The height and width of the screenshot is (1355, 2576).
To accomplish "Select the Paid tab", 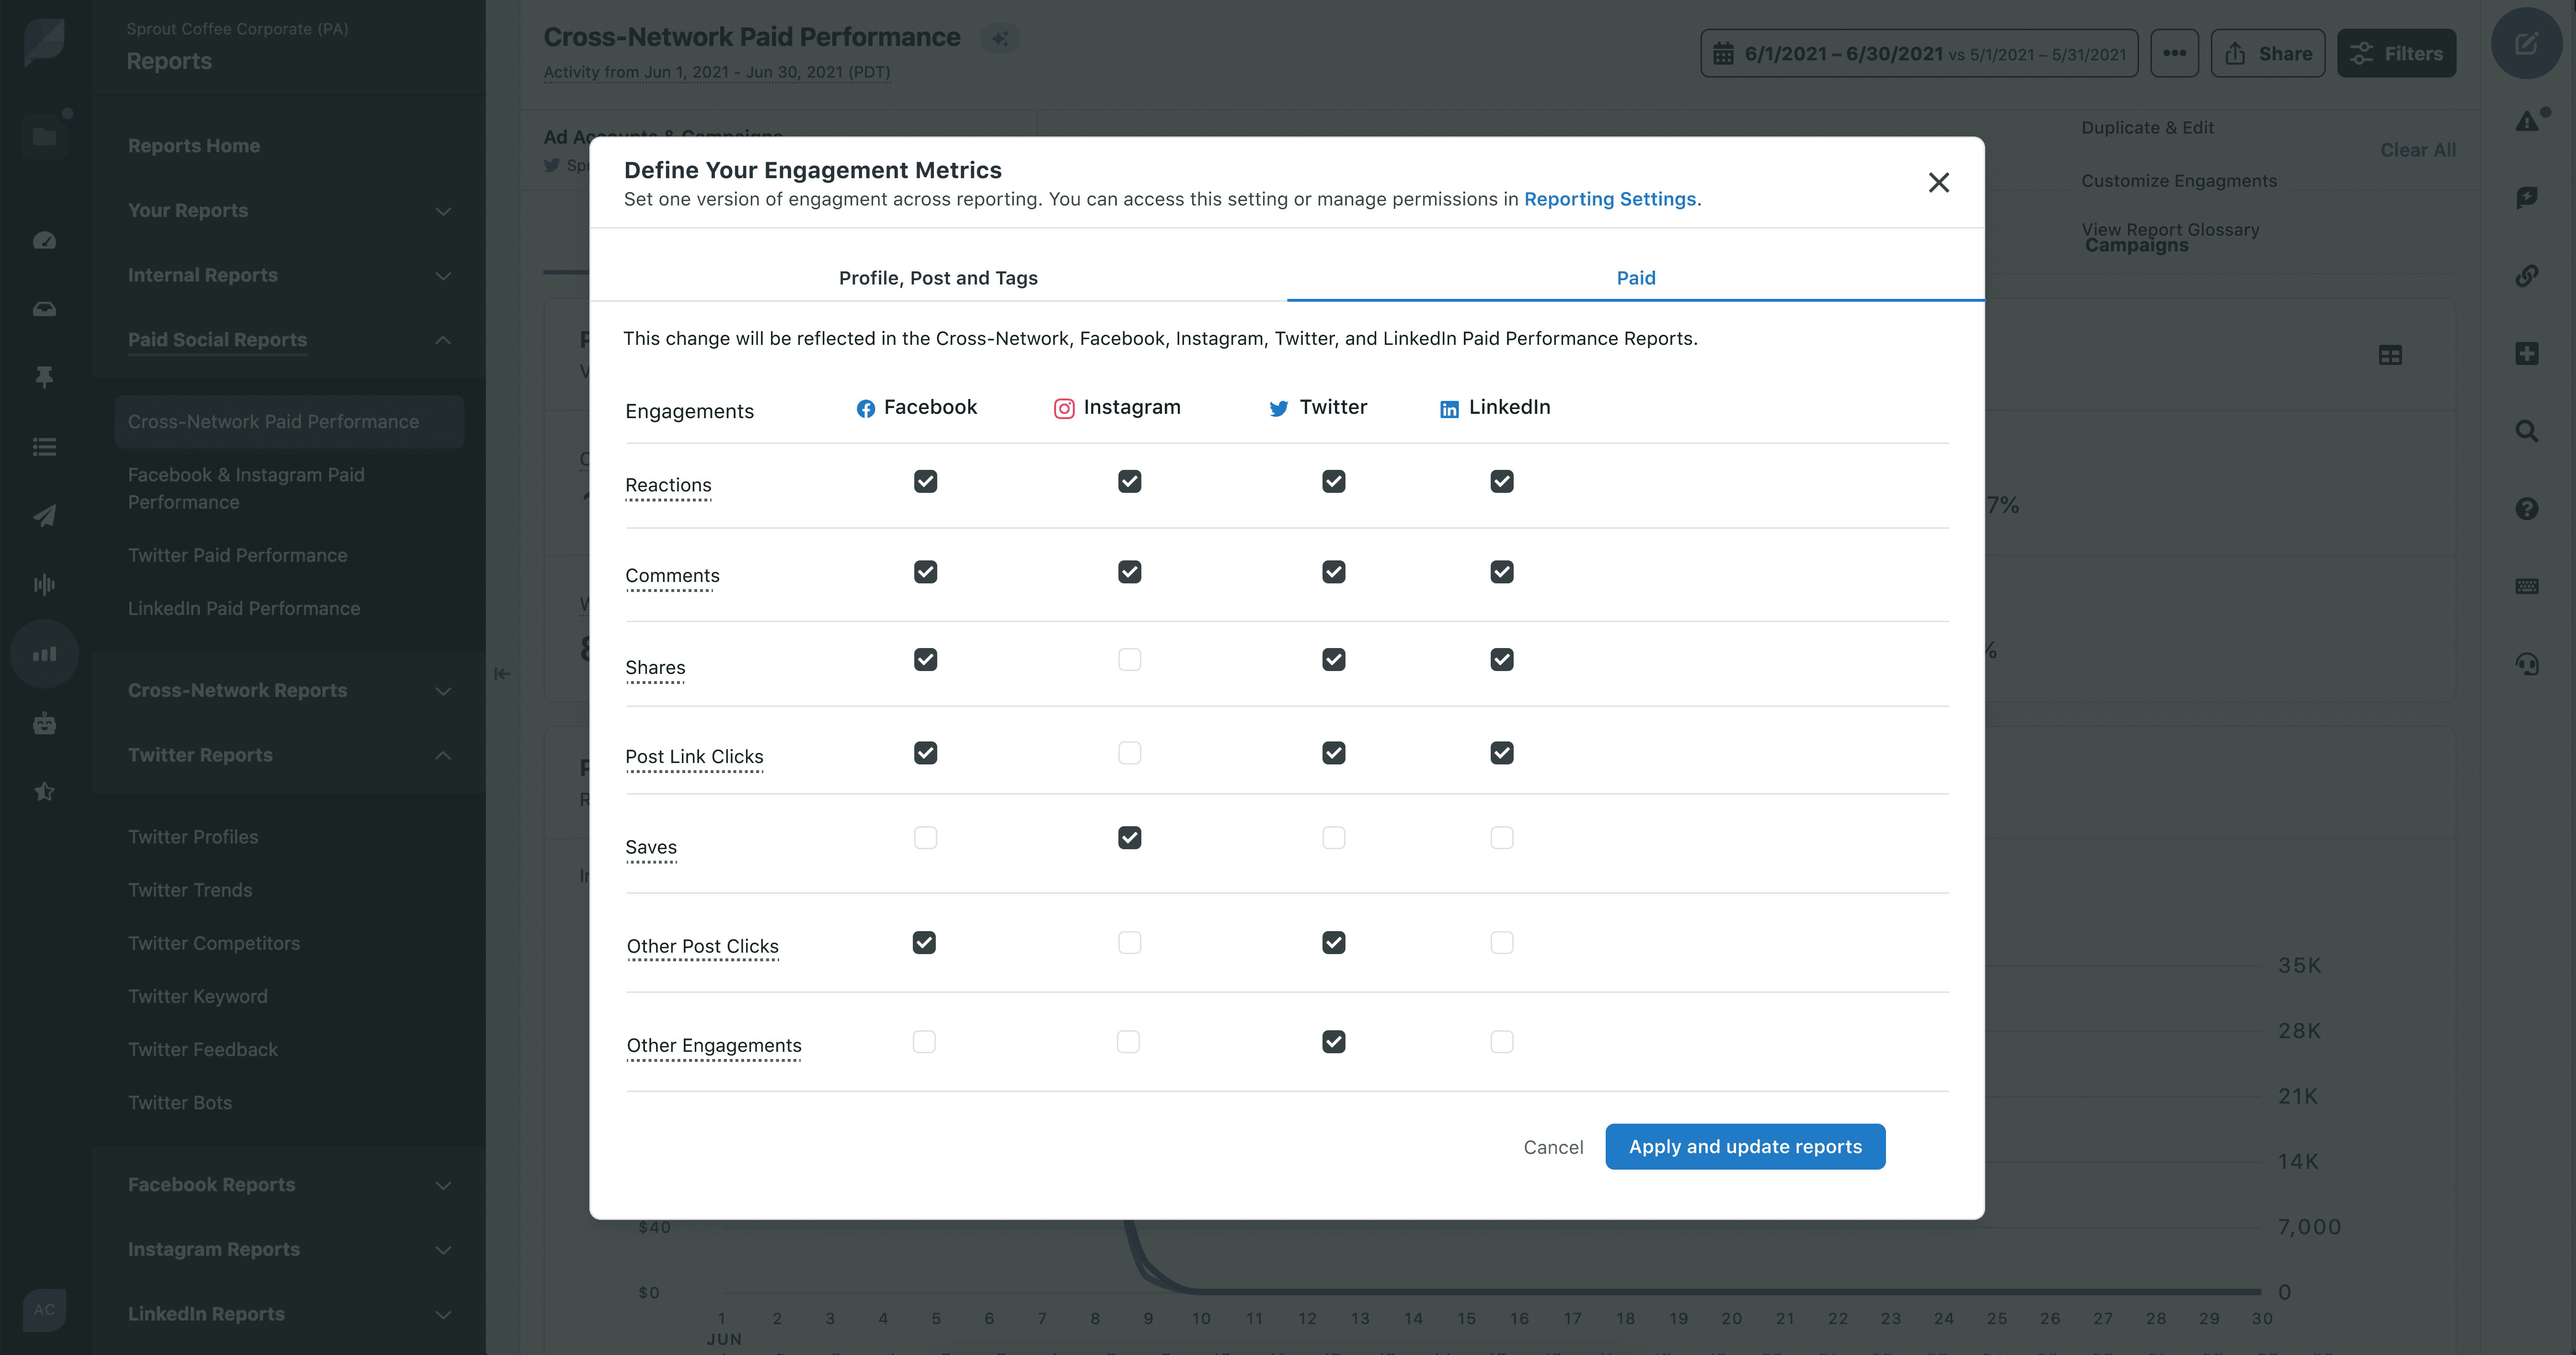I will pos(1635,278).
